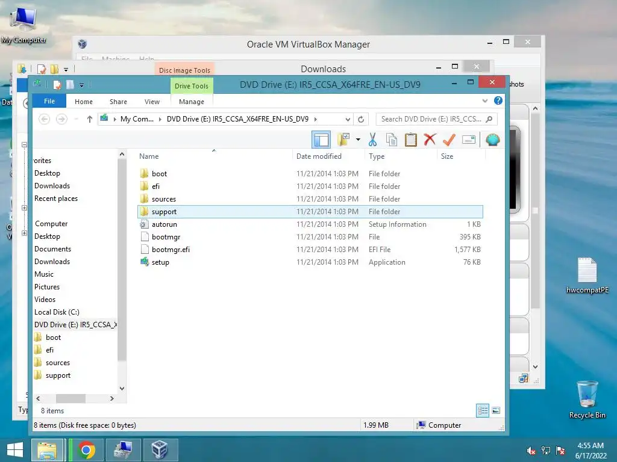Select Recent places in navigation pane
The image size is (617, 462).
[56, 199]
